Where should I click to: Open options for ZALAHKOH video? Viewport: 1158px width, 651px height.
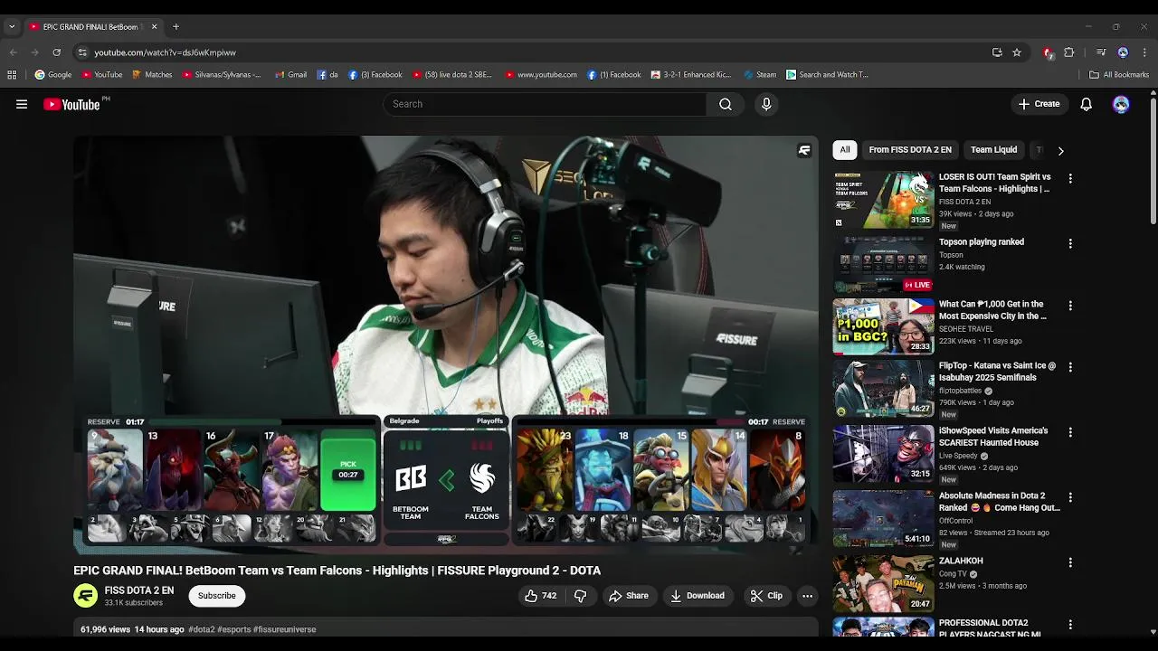click(x=1070, y=562)
